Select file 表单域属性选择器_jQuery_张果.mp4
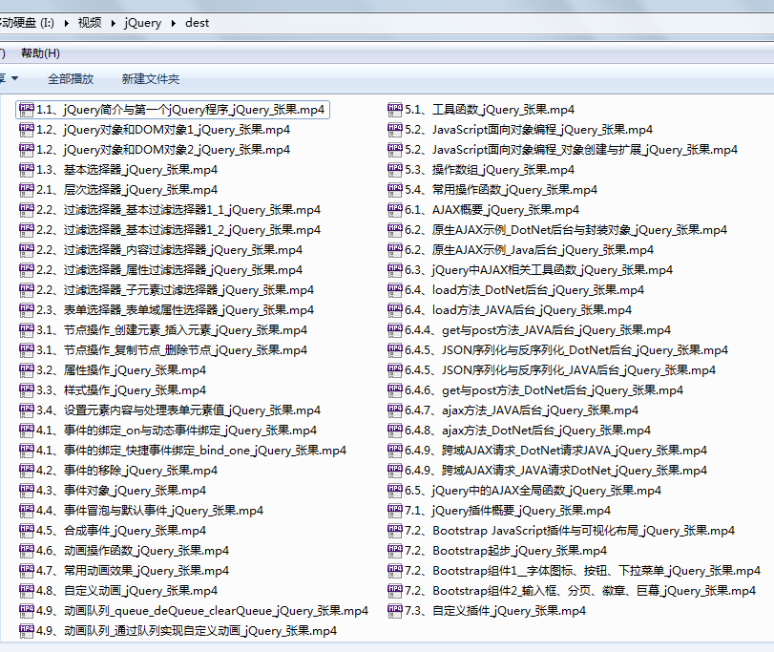This screenshot has width=774, height=652. 166,310
